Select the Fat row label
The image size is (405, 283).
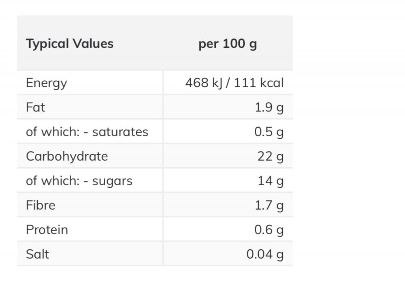tap(35, 107)
